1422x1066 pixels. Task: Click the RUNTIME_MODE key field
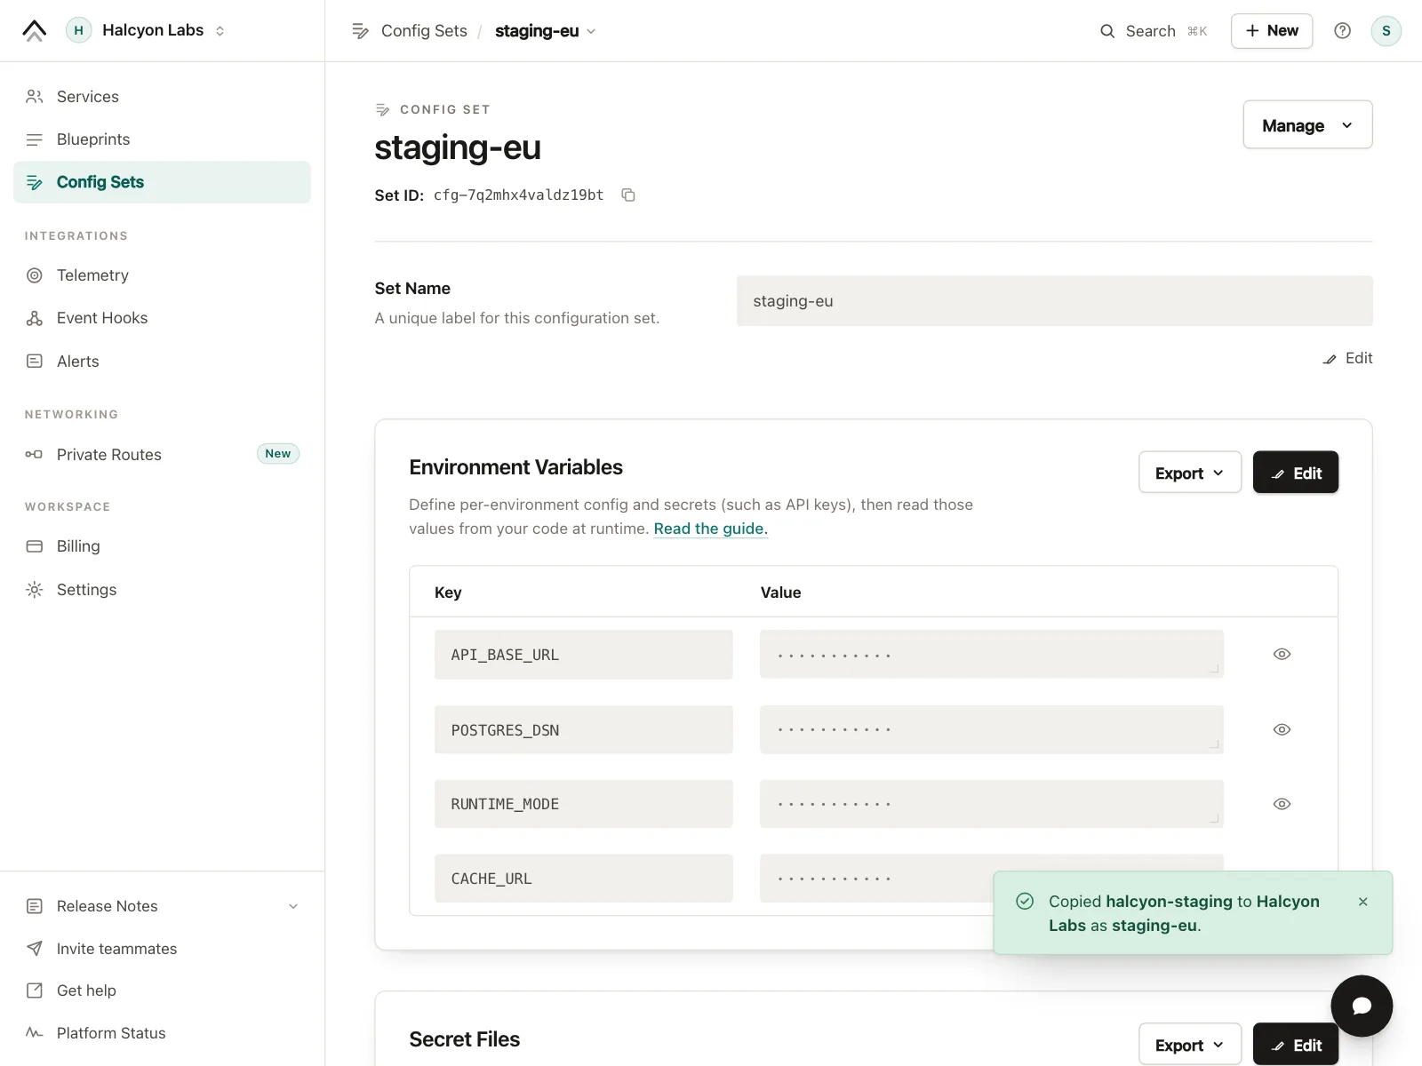pos(584,804)
